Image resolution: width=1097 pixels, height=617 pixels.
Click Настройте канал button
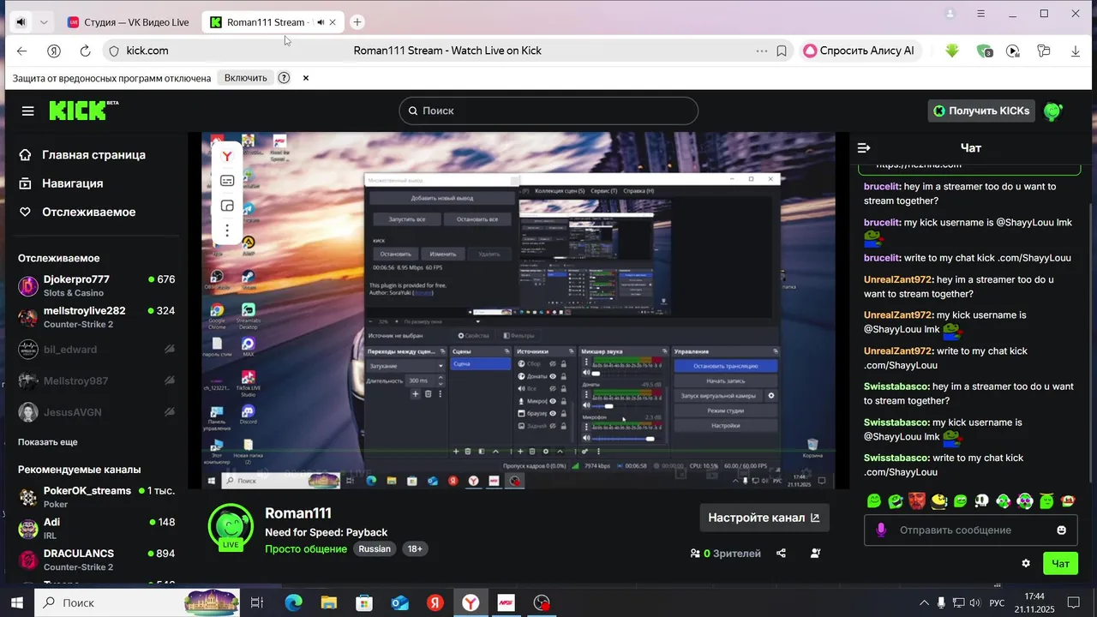point(764,518)
